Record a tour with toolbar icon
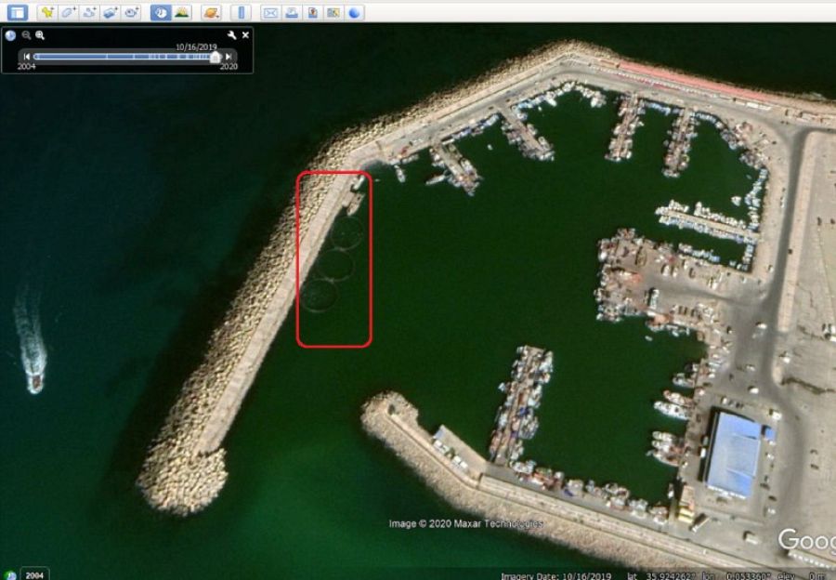This screenshot has width=836, height=580. (x=132, y=12)
